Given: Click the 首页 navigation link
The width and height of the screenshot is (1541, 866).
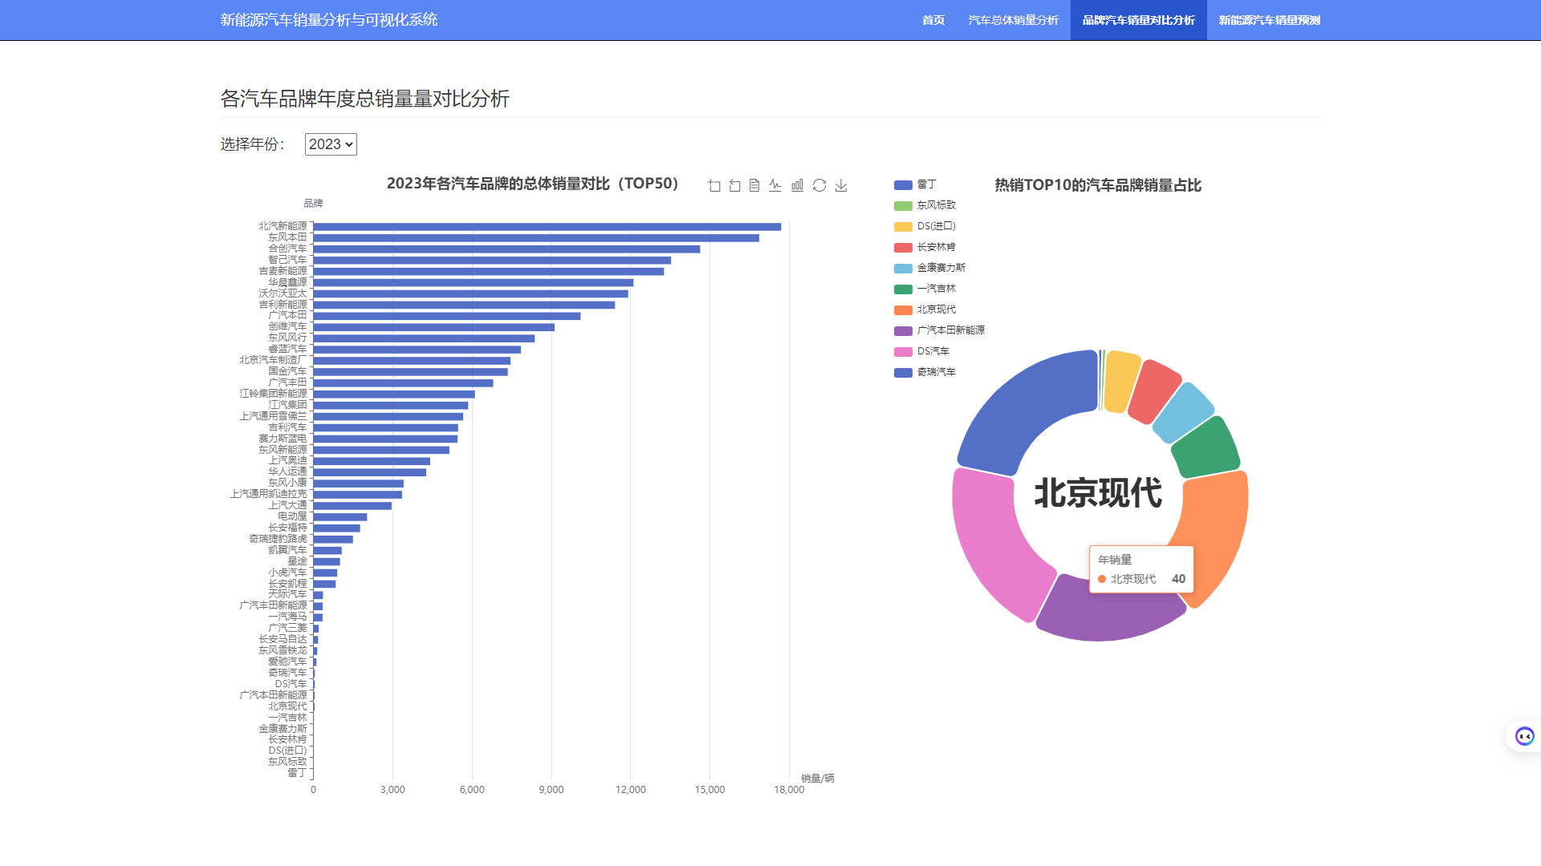Looking at the screenshot, I should tap(933, 20).
